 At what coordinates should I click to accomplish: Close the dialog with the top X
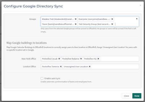click(140, 5)
